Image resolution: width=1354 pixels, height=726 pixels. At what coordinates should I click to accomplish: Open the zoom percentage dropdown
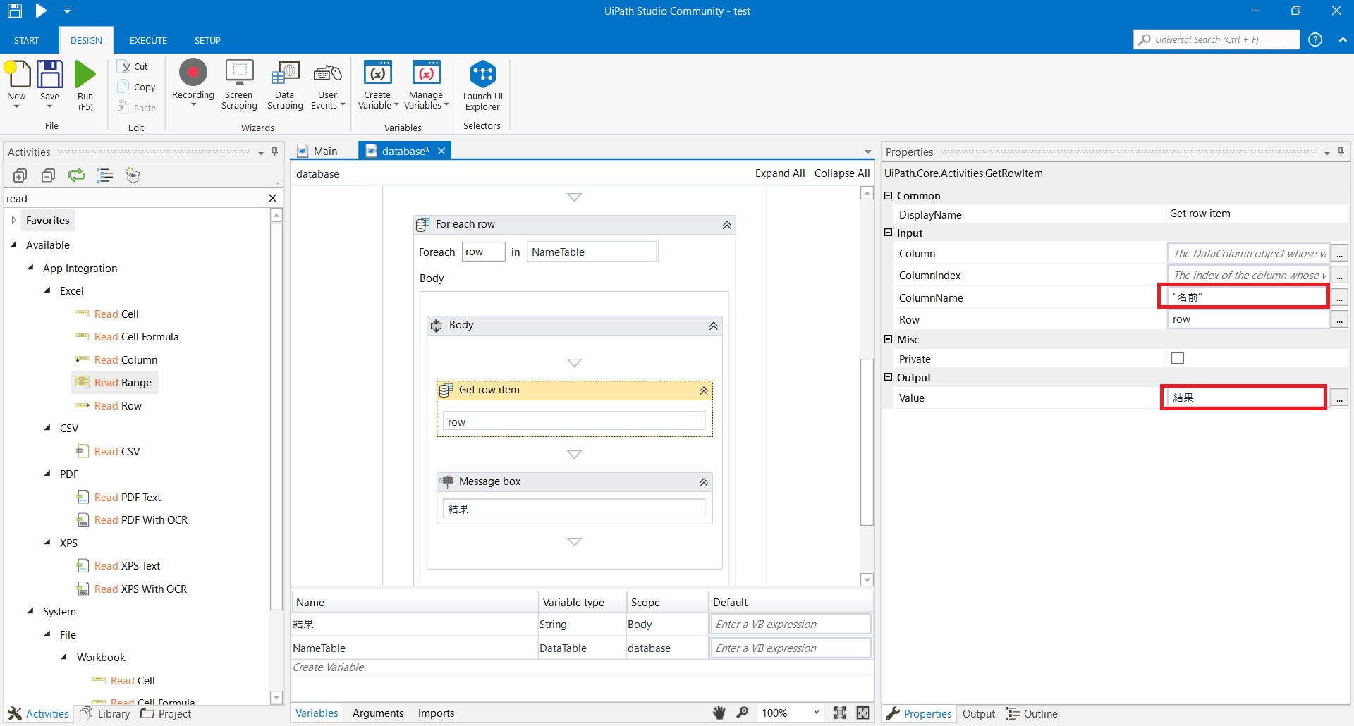pyautogui.click(x=816, y=713)
